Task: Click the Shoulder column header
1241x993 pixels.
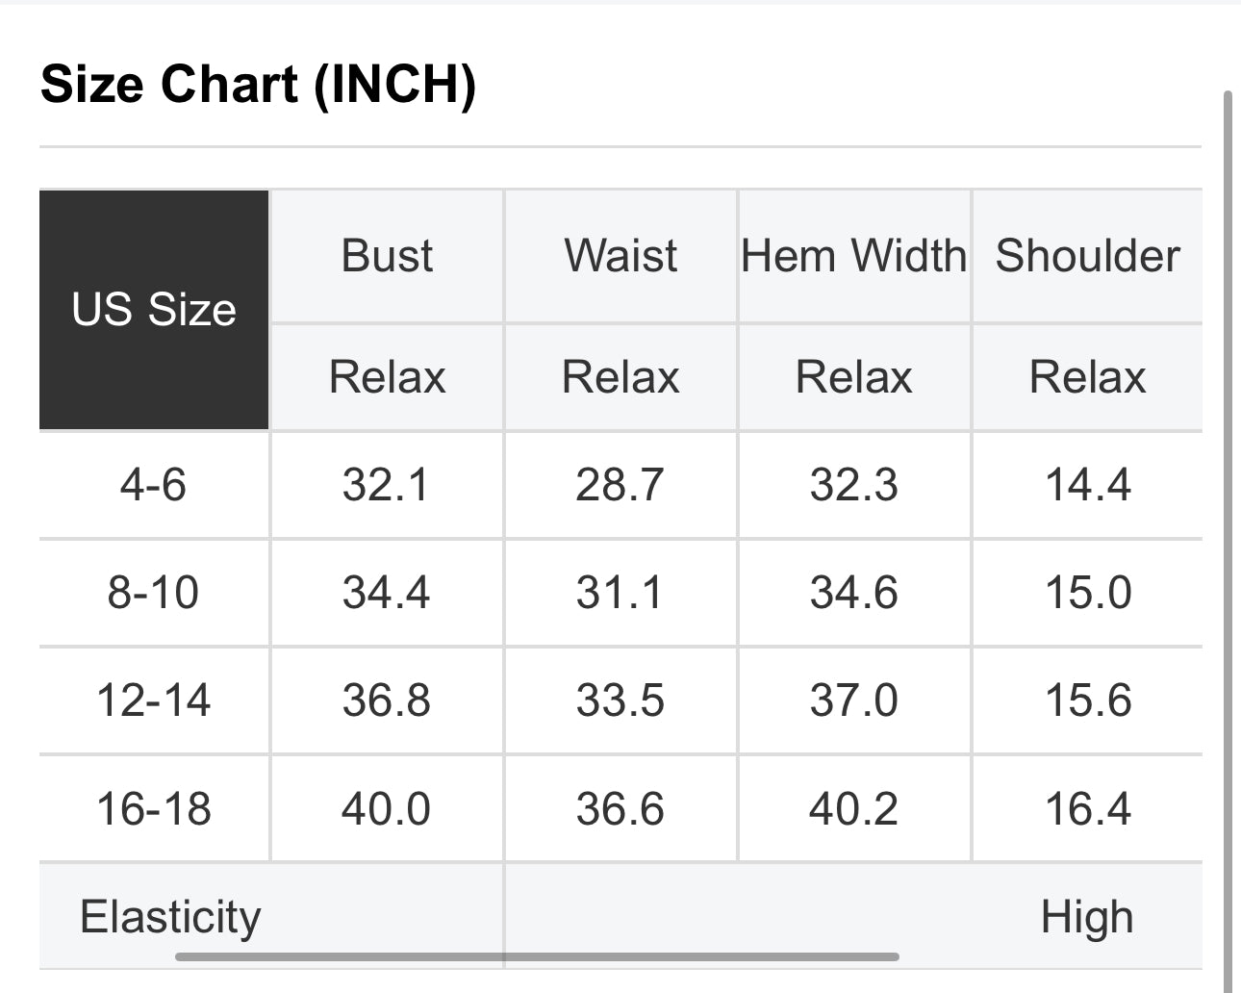Action: coord(1087,256)
